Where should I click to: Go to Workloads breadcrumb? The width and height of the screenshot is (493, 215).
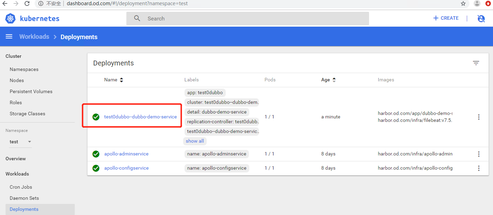pyautogui.click(x=34, y=37)
